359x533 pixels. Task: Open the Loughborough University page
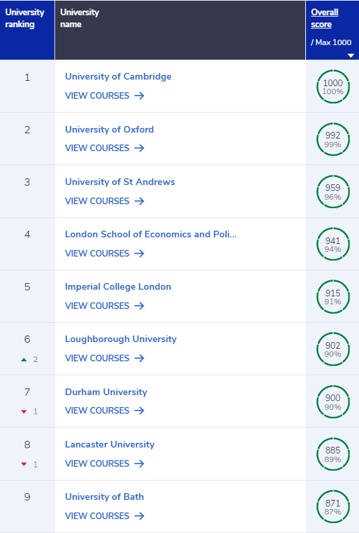[x=121, y=339]
